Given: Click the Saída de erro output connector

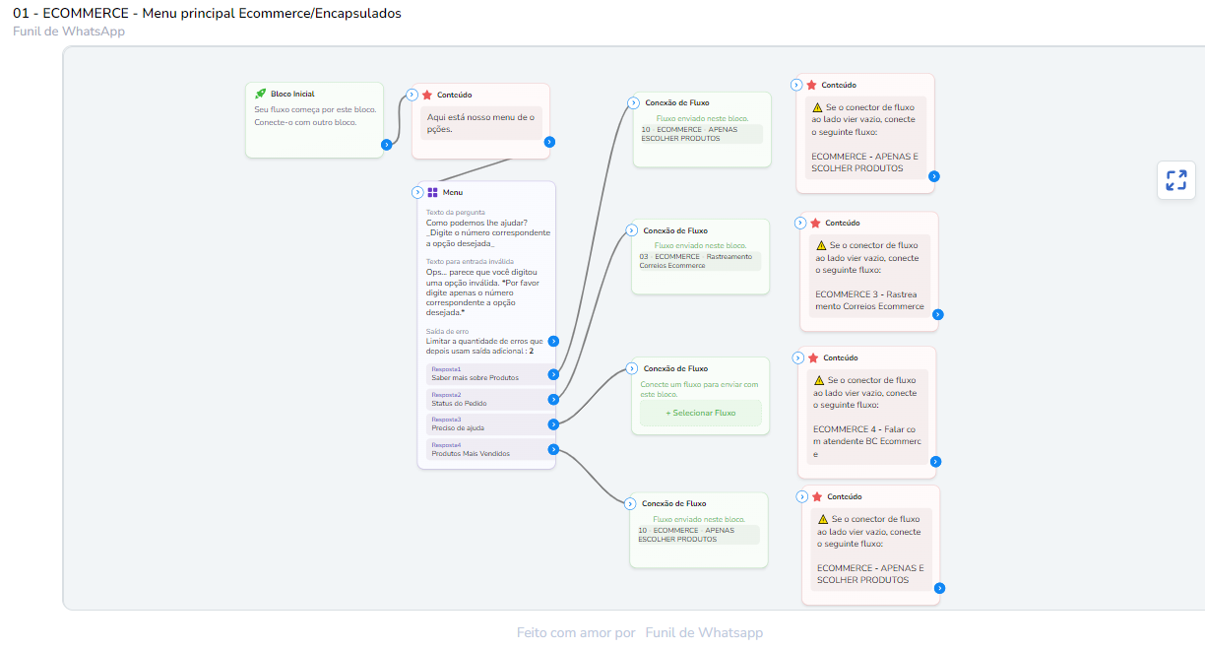Looking at the screenshot, I should (553, 341).
